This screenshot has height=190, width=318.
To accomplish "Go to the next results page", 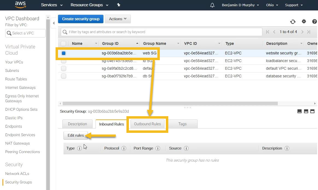I will [x=302, y=32].
